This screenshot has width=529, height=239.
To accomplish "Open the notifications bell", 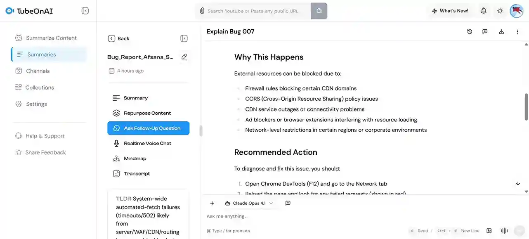I will (x=484, y=11).
